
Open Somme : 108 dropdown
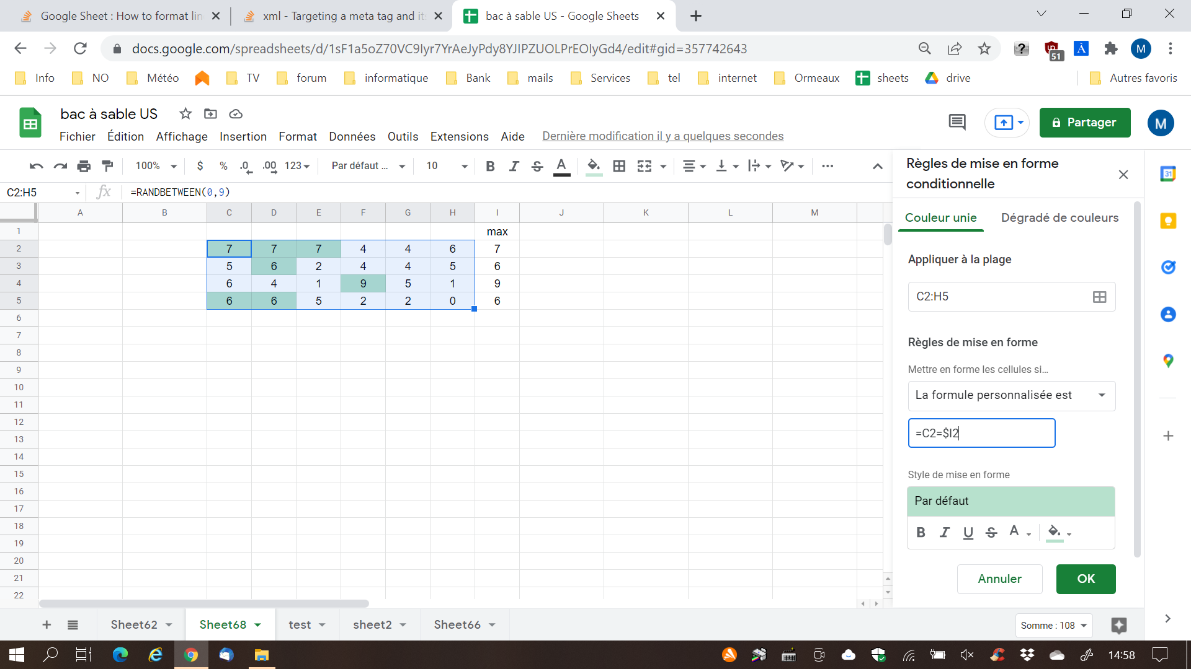pyautogui.click(x=1054, y=626)
